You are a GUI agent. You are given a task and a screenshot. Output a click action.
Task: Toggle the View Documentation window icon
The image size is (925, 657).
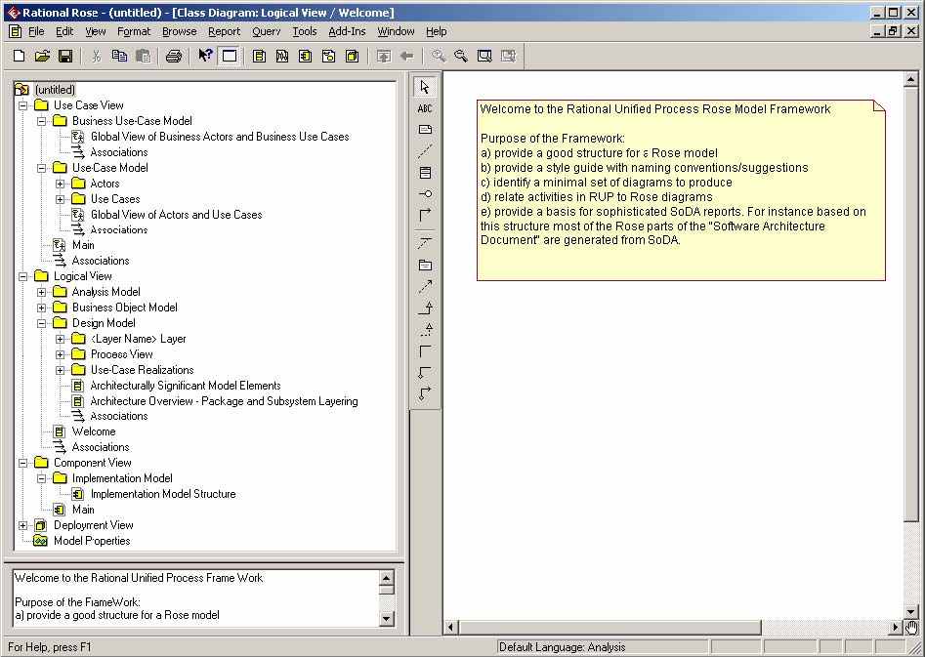229,56
